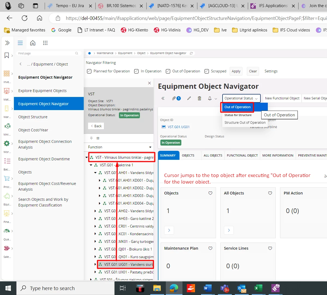Click the pin icon above the tree
Viewport: 327px width, 295px height.
pyautogui.click(x=91, y=138)
